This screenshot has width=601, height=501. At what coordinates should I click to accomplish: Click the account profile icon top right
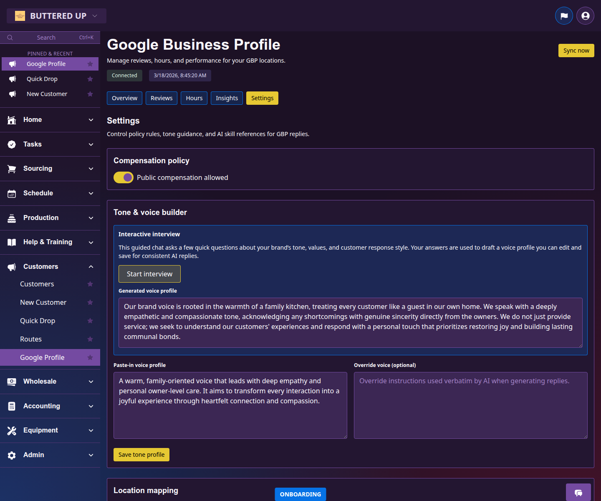(585, 15)
